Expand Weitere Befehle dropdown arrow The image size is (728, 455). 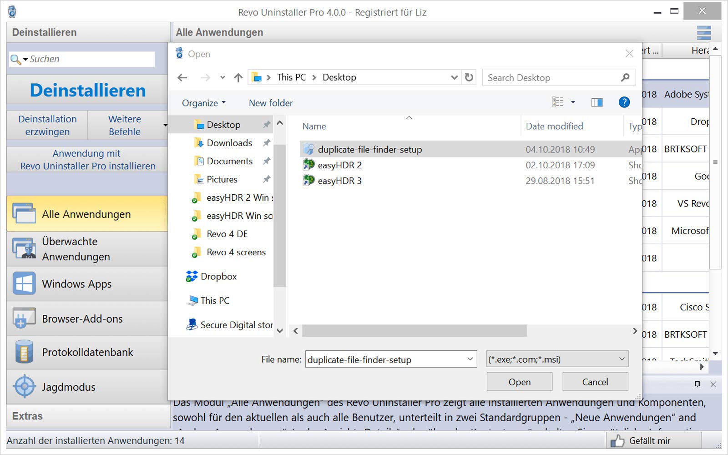coord(165,125)
